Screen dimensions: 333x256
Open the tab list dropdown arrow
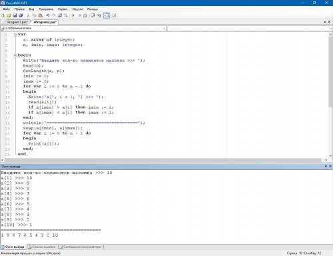325,22
